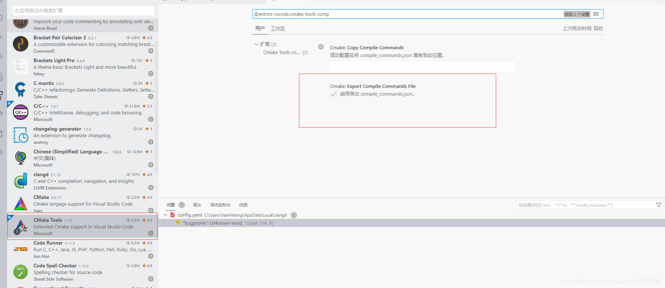Click the extension marketplace search box

pos(83,11)
